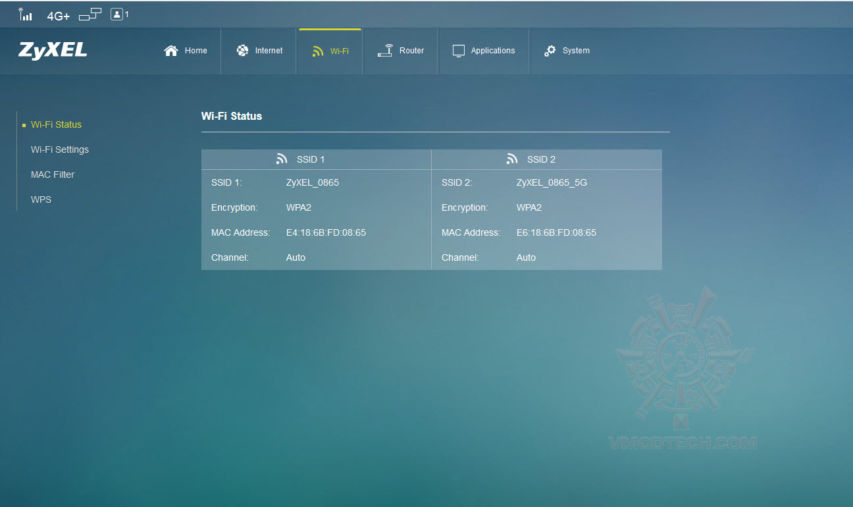Check the signal strength bars icon
Screen dimensions: 853x507
pos(25,14)
